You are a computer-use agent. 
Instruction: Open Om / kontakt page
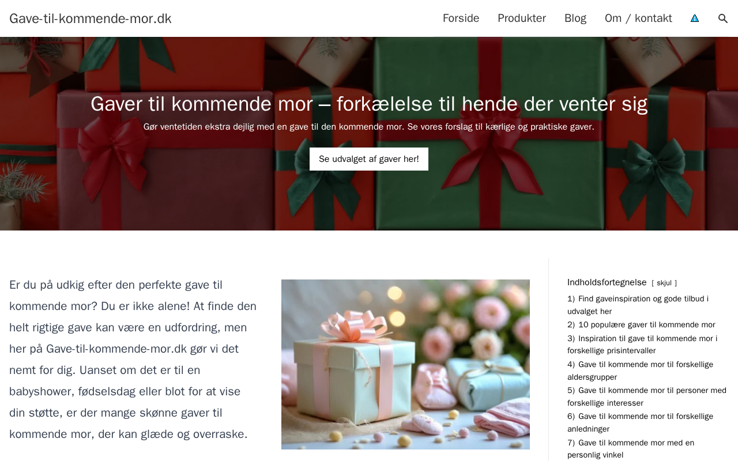point(638,18)
